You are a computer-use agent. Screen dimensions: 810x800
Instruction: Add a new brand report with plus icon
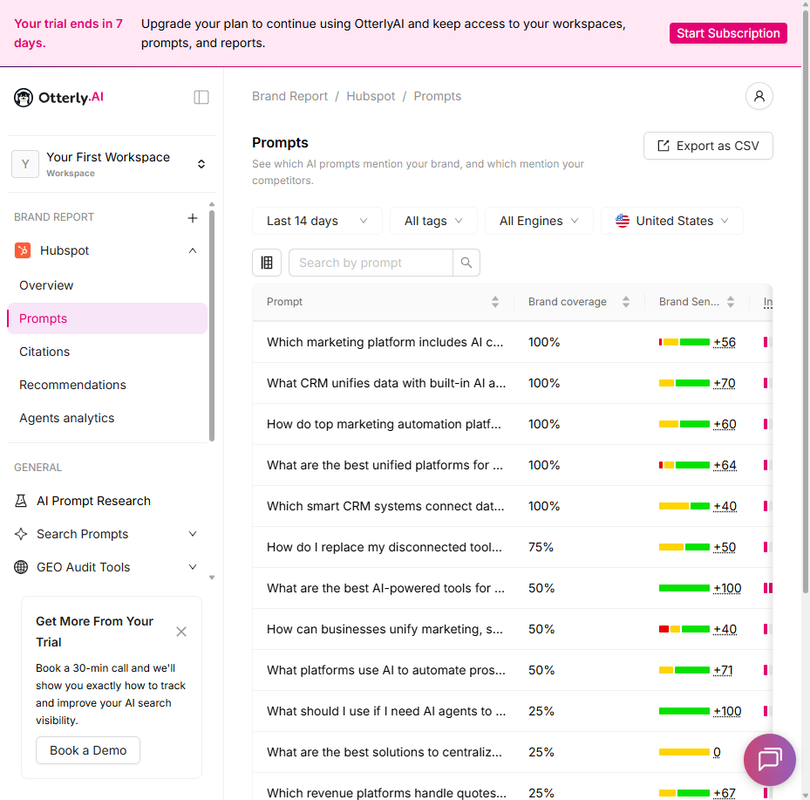coord(192,218)
